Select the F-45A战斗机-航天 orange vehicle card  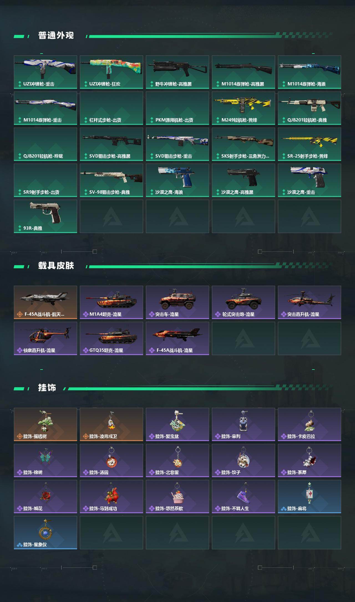(45, 302)
